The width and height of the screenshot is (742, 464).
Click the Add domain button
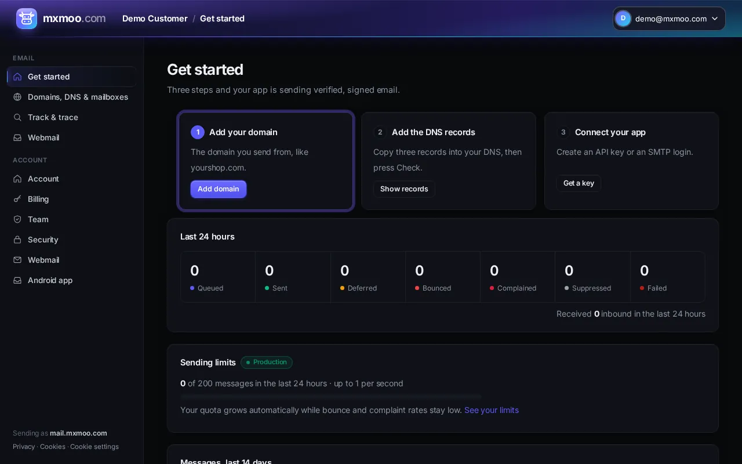tap(219, 189)
